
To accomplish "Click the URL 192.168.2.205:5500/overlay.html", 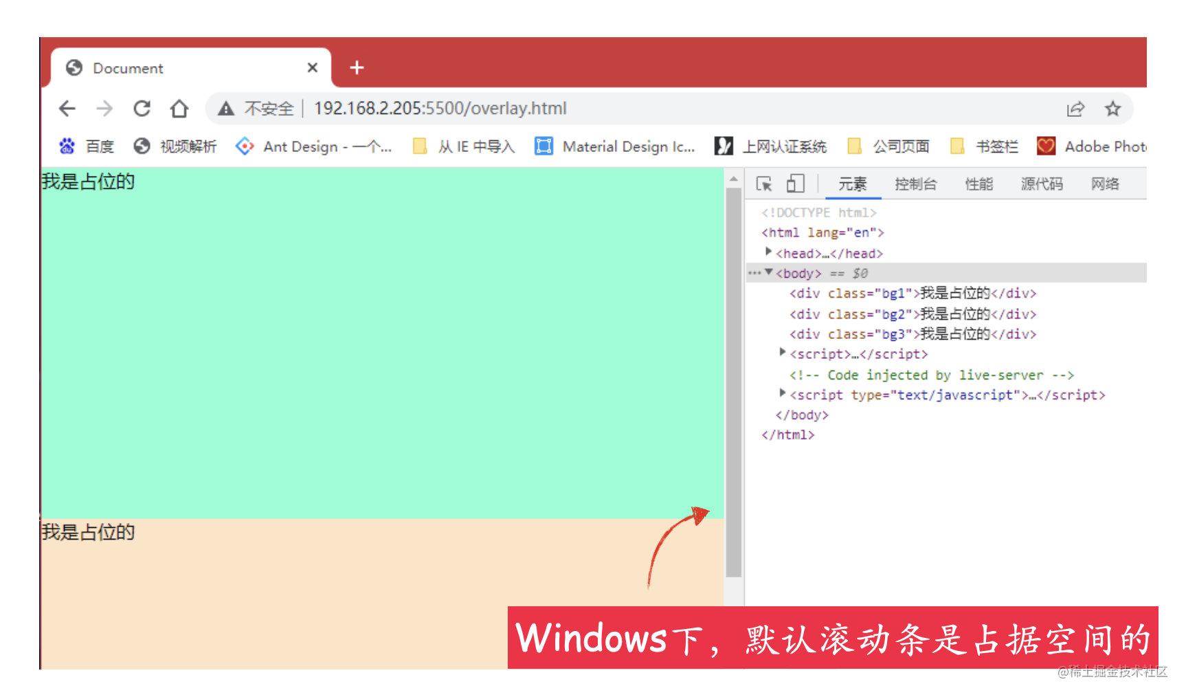I will click(x=440, y=109).
